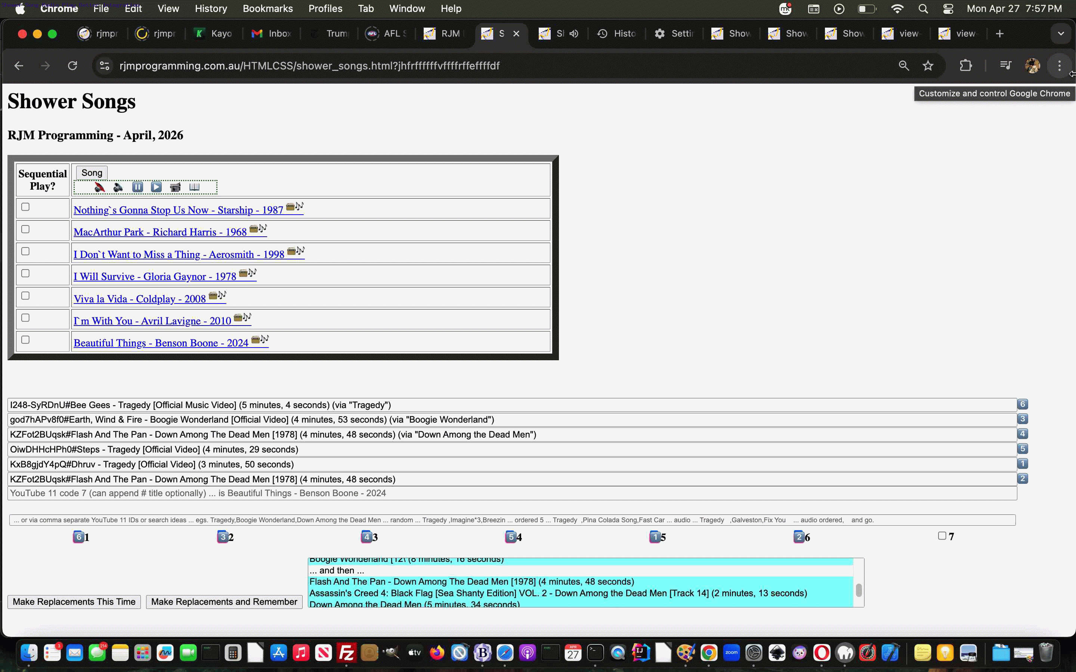Expand the Chrome tab search chevron

point(1061,34)
